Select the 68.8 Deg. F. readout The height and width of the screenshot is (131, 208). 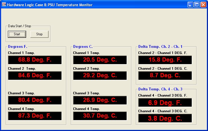pos(35,60)
